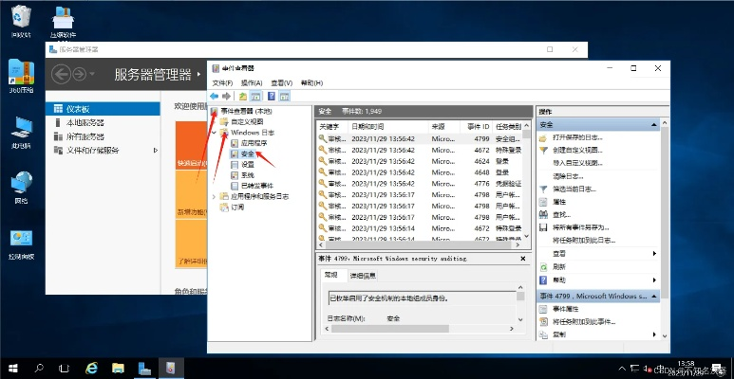Select 系统 log in the tree
This screenshot has height=379, width=734.
[x=248, y=175]
